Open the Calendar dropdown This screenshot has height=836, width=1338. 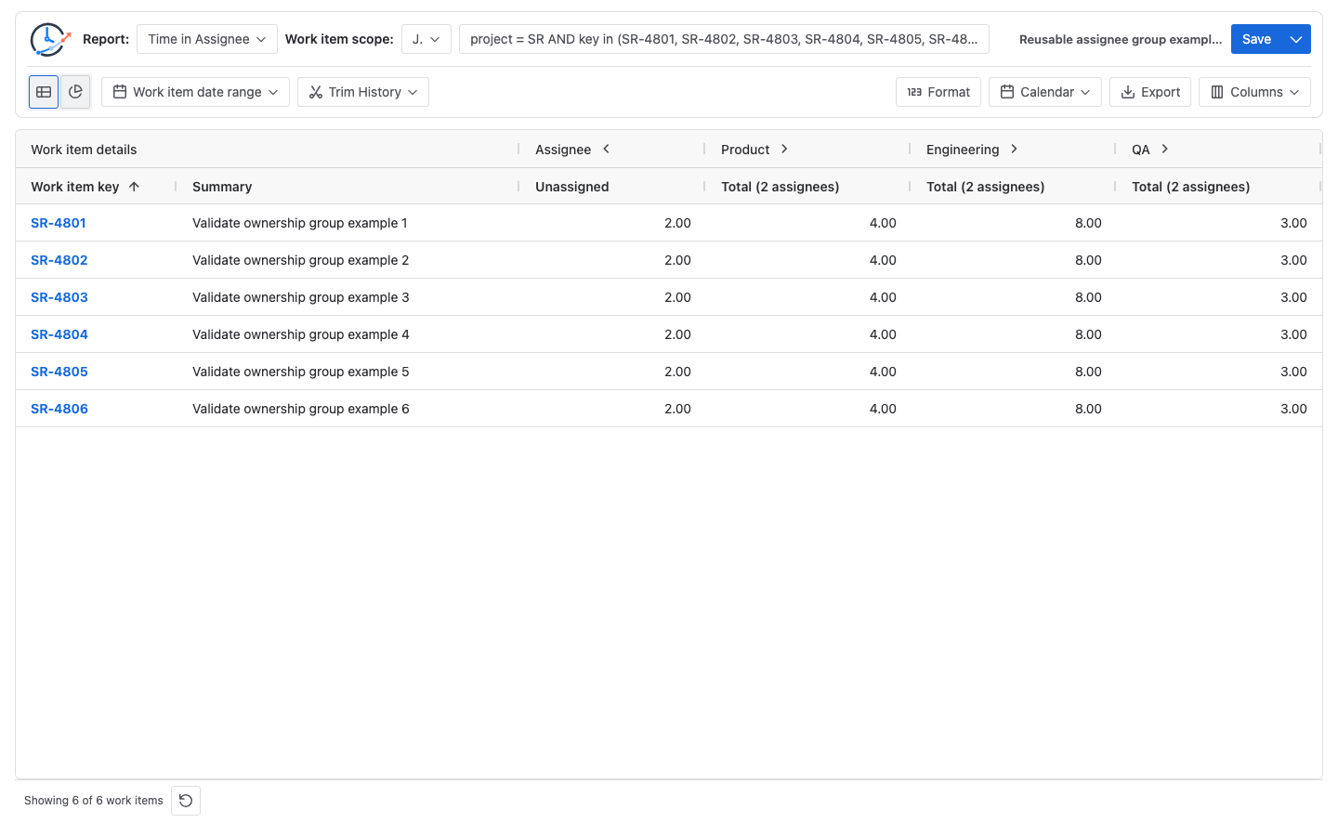pyautogui.click(x=1045, y=92)
